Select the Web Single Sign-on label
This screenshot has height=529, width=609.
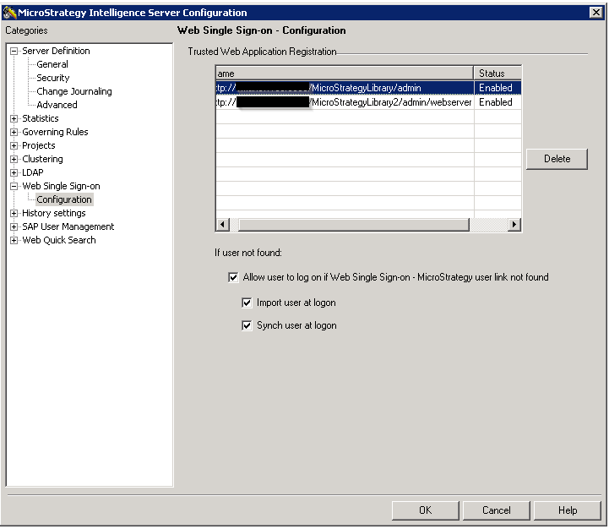(x=61, y=186)
